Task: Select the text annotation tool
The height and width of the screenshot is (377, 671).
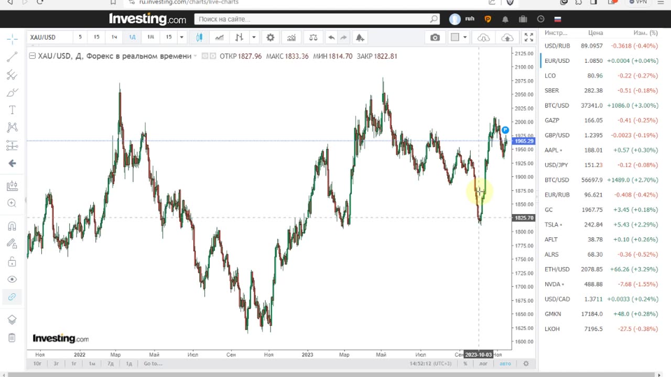Action: 12,110
